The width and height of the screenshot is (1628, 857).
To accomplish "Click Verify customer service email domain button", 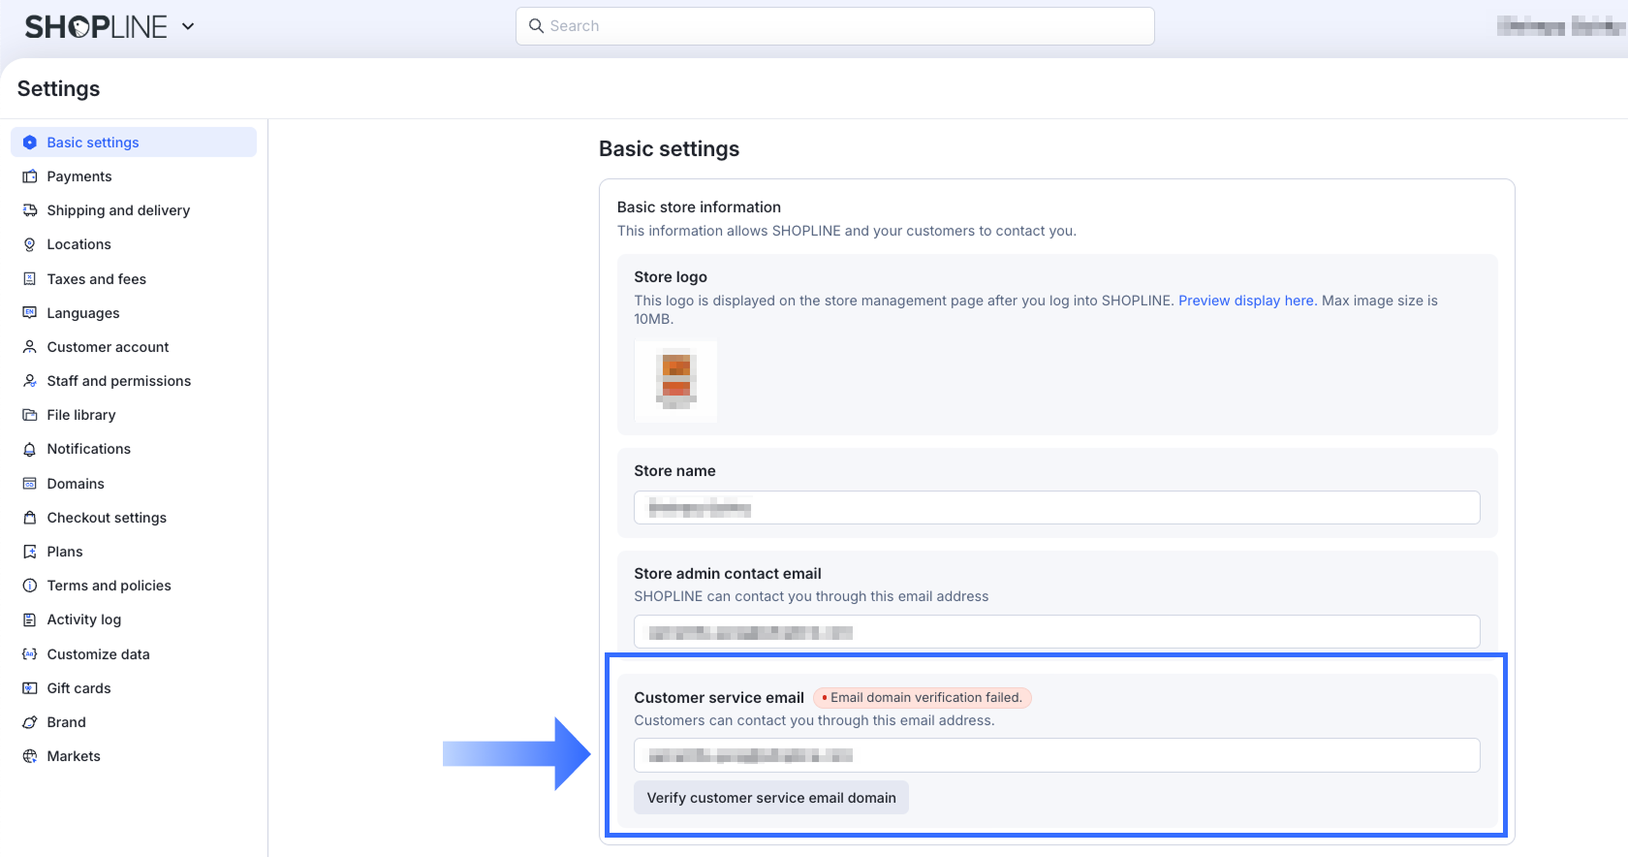I will coord(771,798).
